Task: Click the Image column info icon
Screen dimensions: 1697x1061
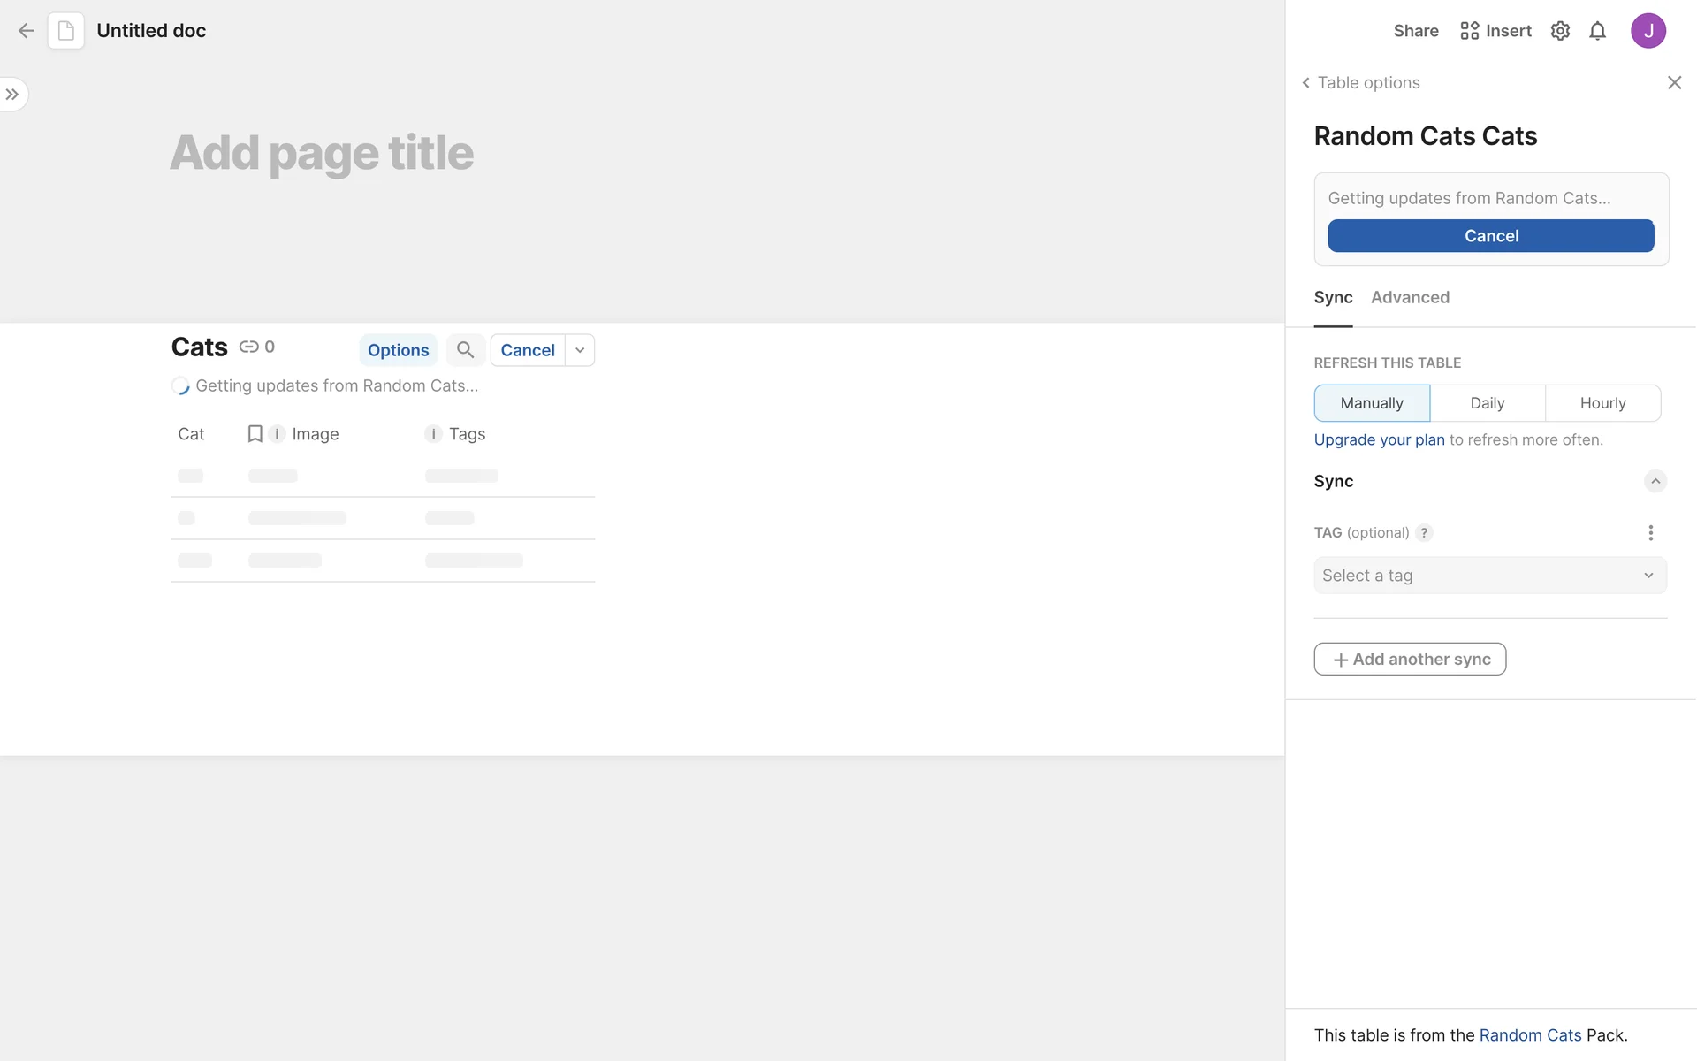Action: click(x=277, y=433)
